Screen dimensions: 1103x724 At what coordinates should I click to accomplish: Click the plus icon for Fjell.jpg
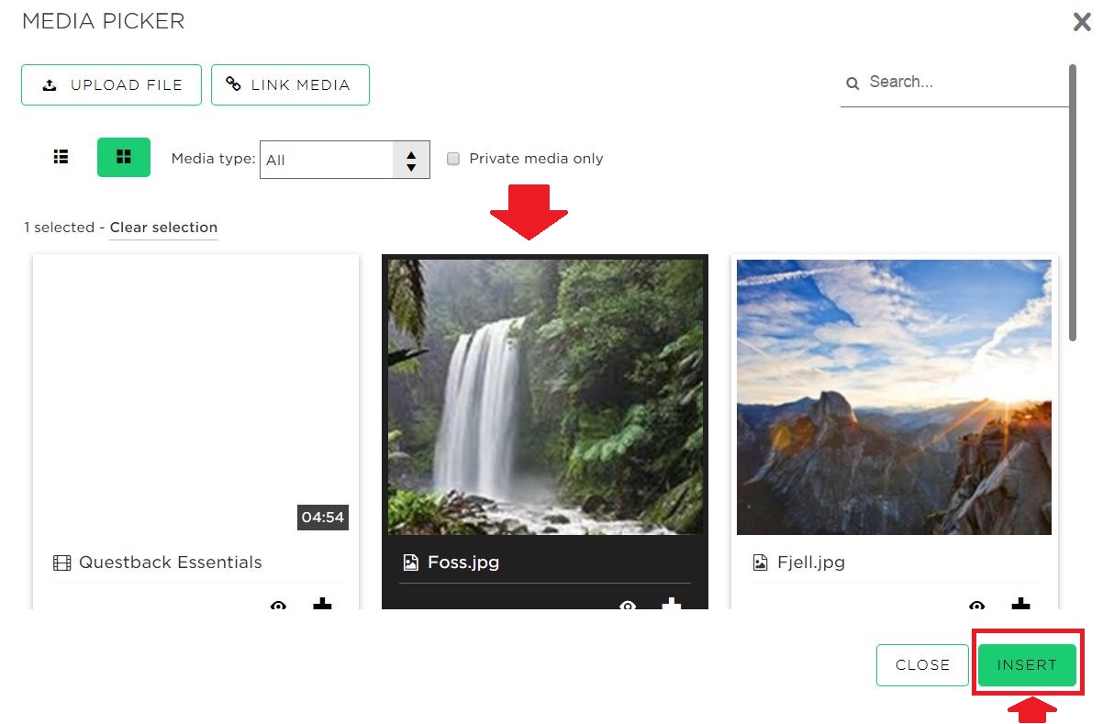(1020, 605)
